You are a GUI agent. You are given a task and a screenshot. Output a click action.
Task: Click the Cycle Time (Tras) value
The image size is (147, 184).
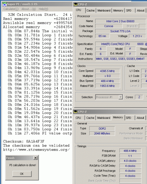point(130,176)
